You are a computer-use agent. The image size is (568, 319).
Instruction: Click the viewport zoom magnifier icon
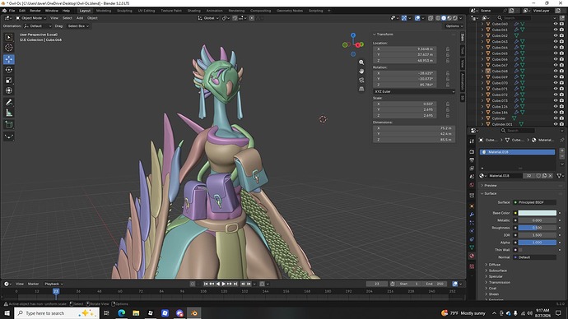pos(361,62)
